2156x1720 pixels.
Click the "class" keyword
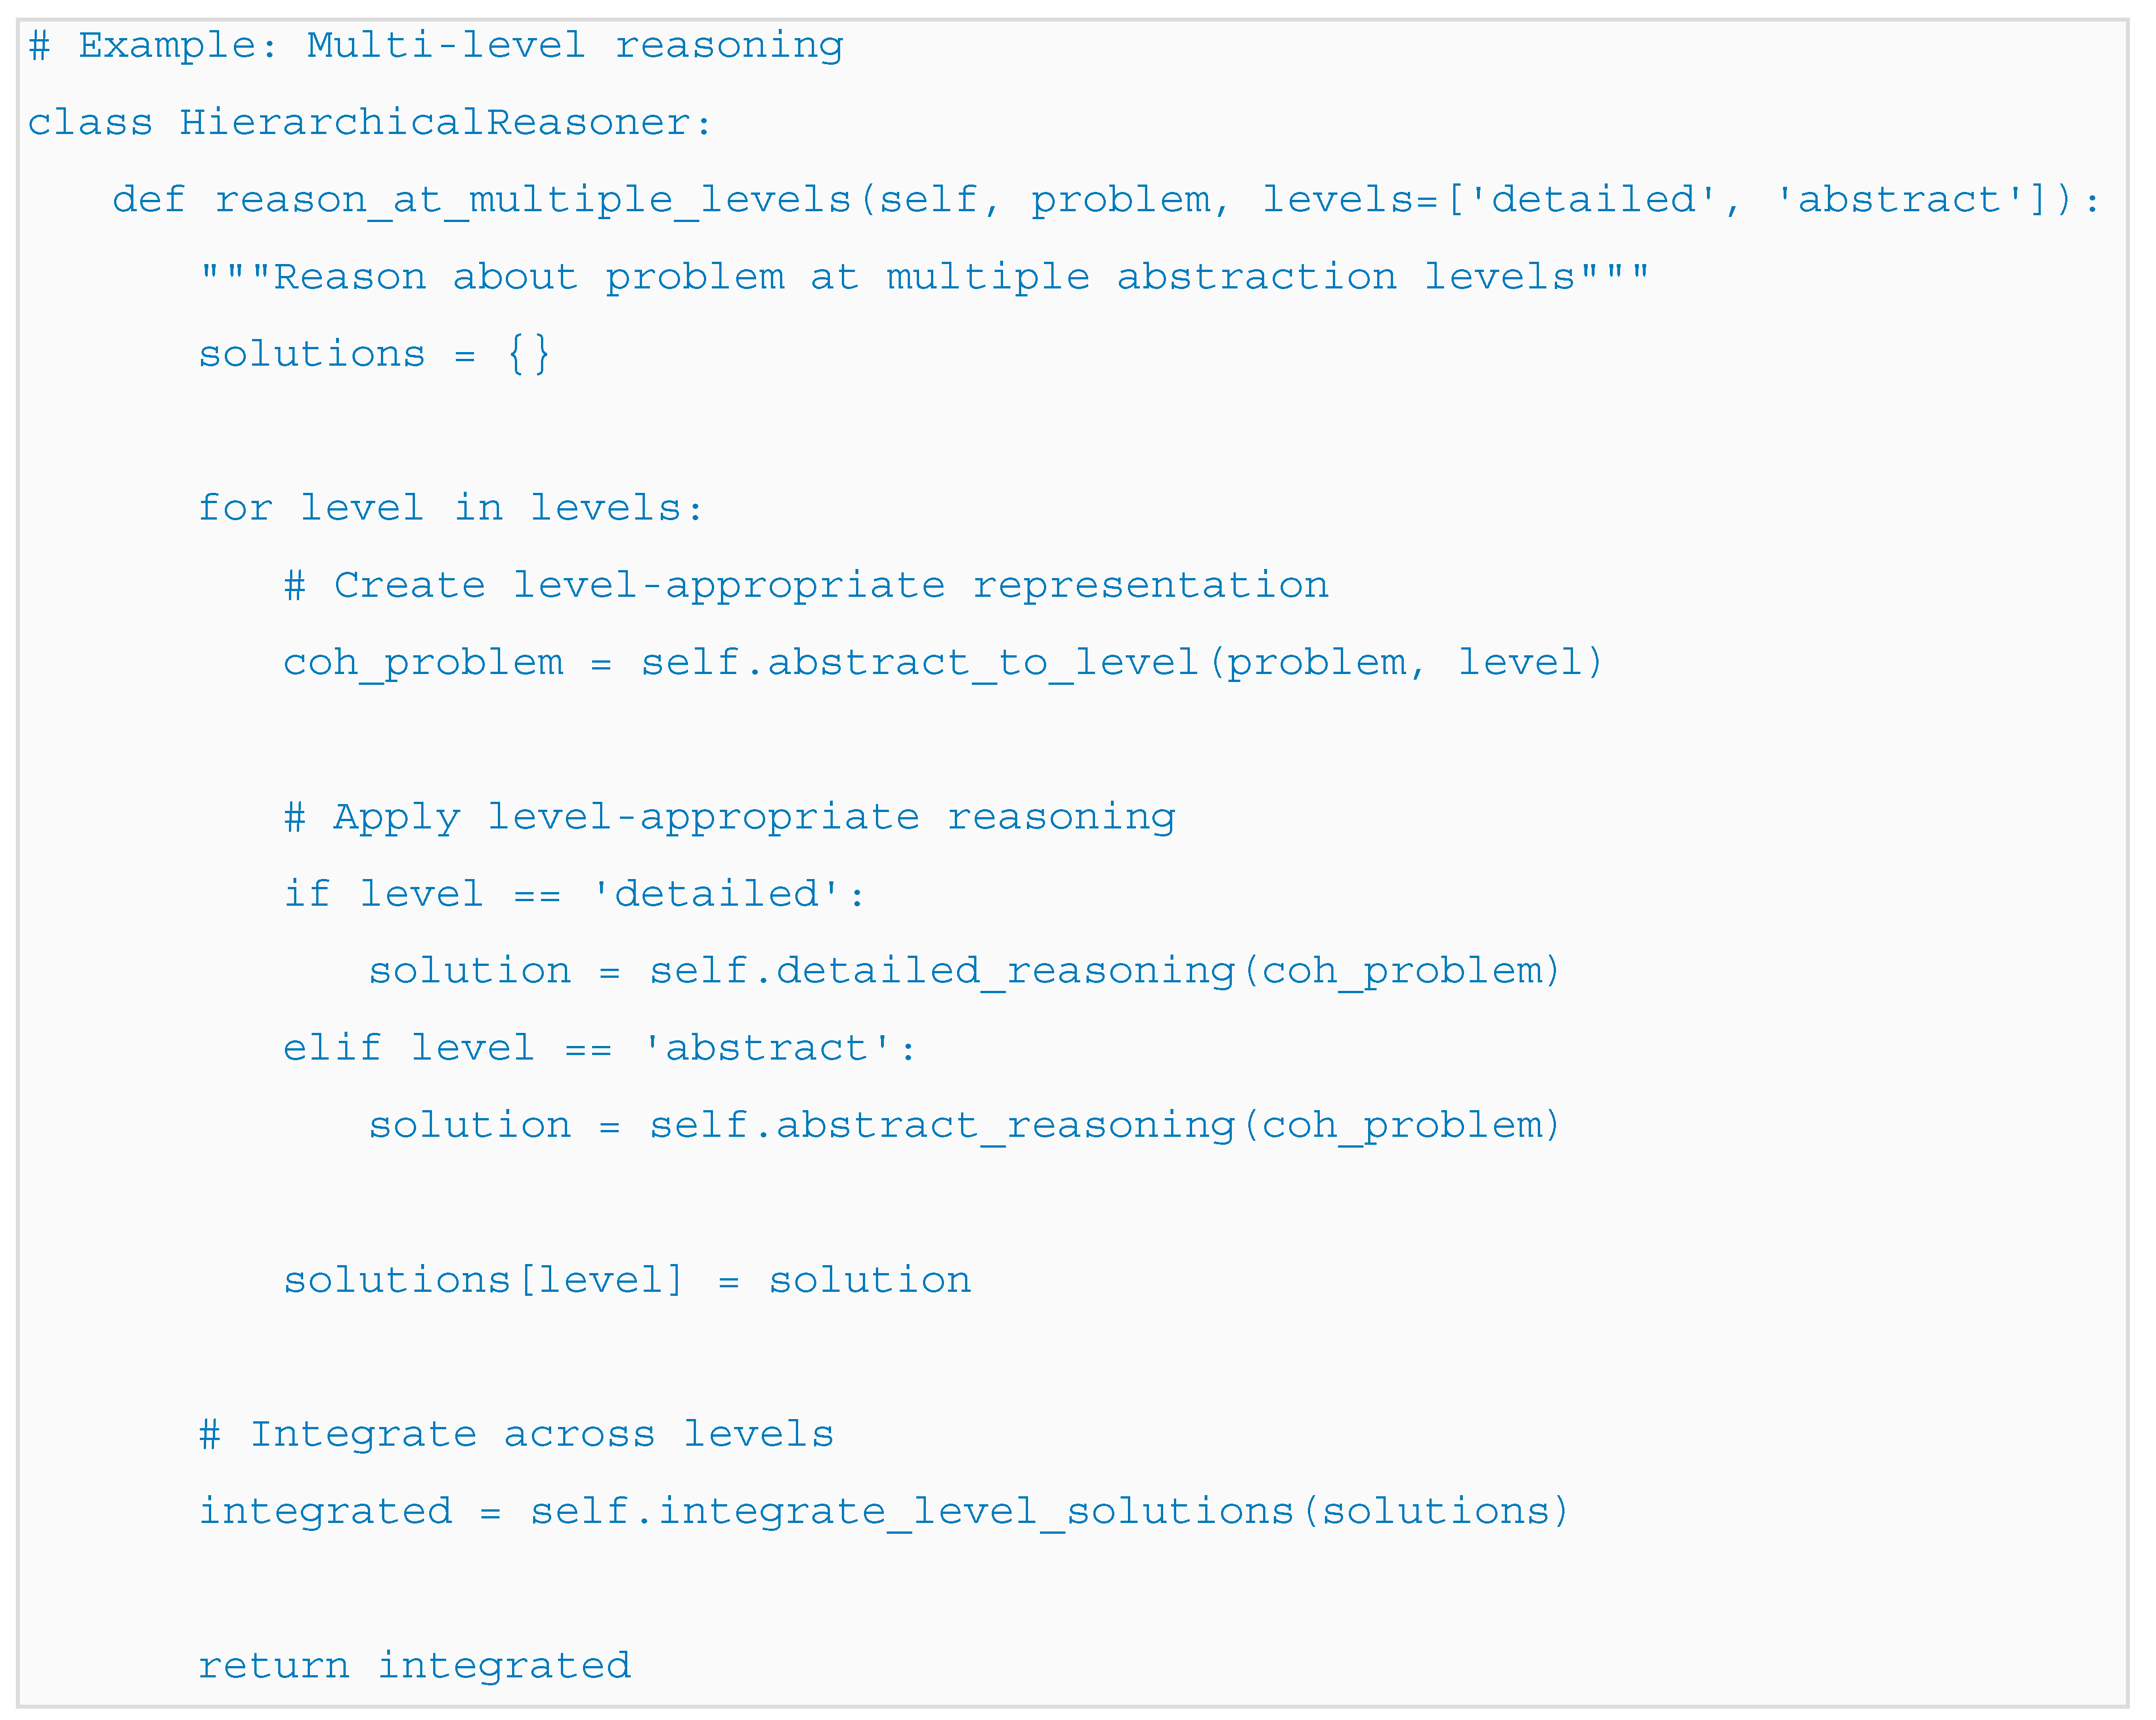90,123
